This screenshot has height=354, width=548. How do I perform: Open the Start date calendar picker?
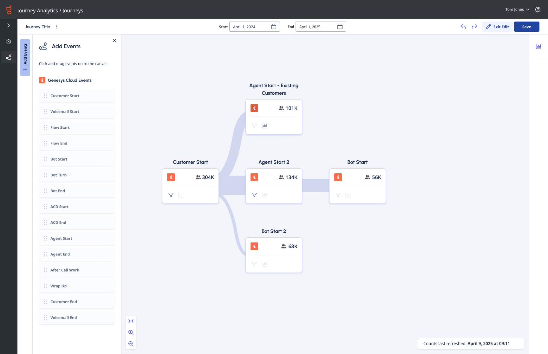pyautogui.click(x=274, y=27)
